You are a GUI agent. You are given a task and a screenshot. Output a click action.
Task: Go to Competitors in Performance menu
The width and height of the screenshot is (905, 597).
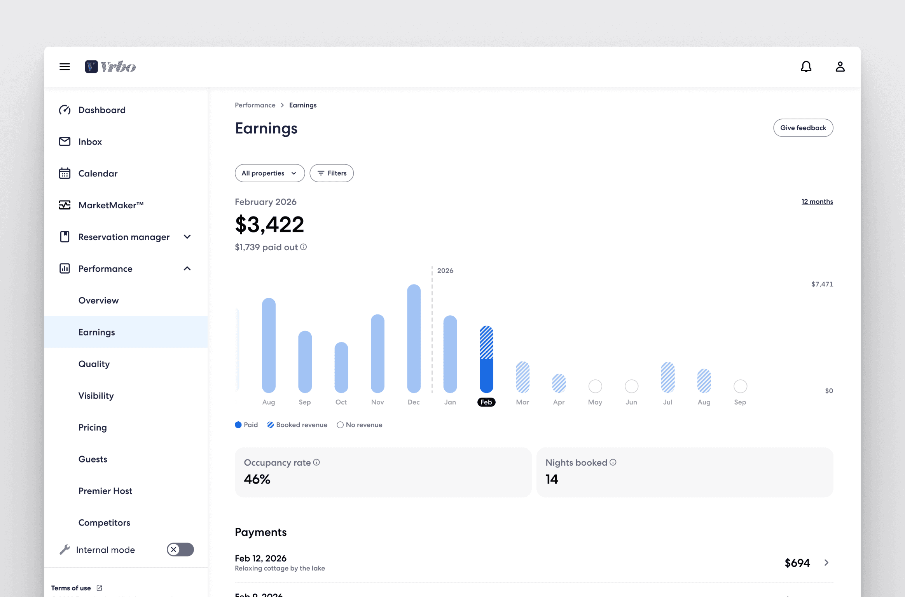tap(104, 522)
